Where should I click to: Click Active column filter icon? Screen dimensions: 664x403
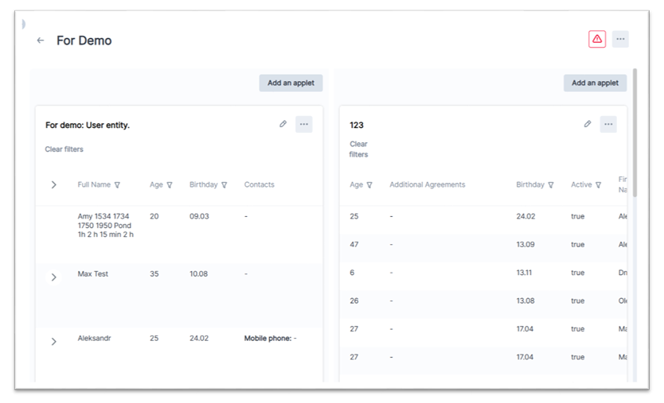click(x=598, y=185)
